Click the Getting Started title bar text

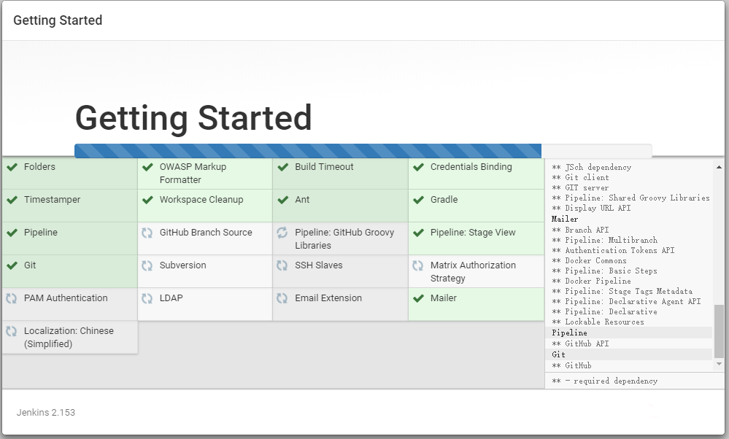58,20
